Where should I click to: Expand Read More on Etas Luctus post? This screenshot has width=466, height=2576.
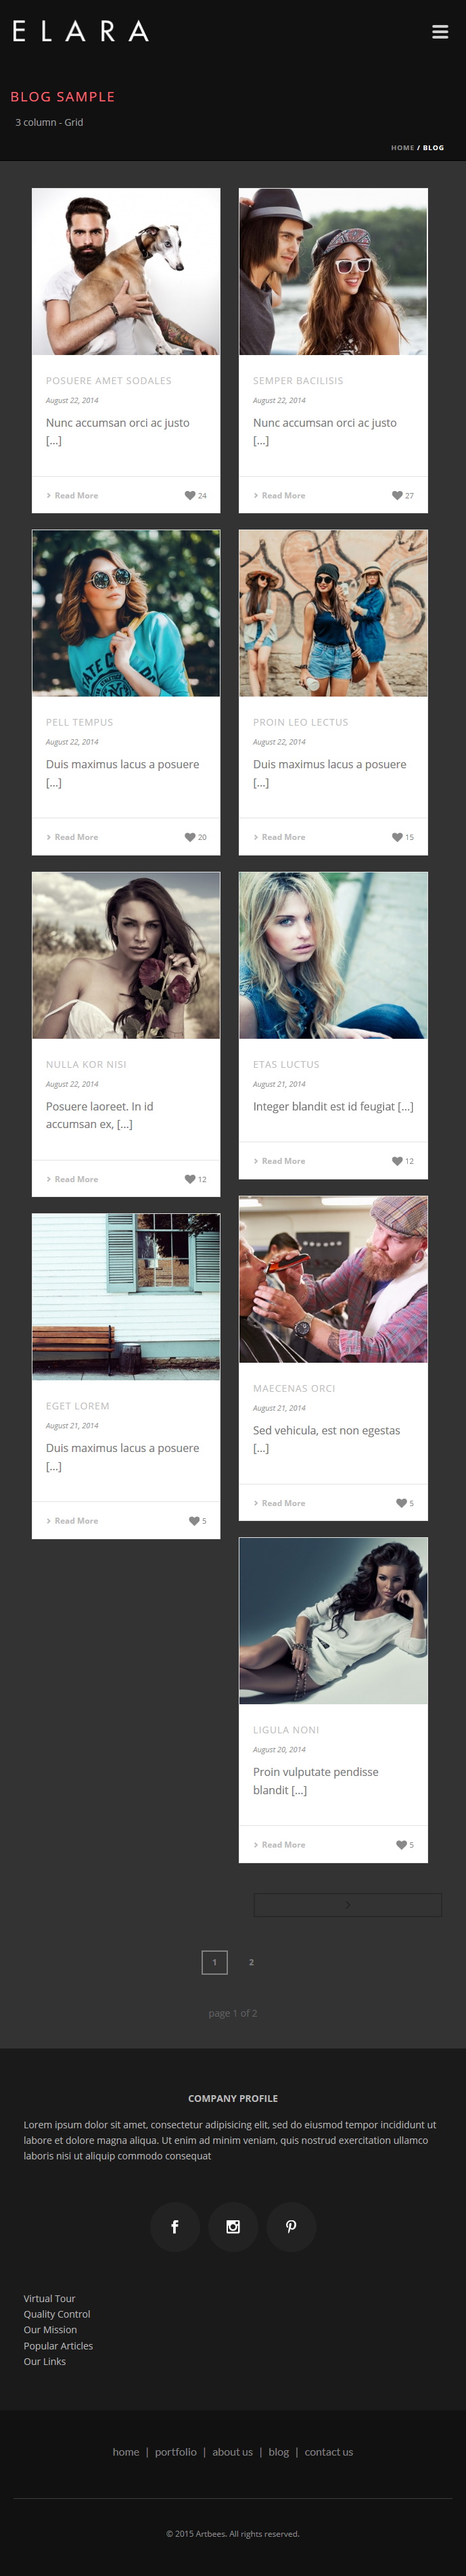pos(279,1161)
